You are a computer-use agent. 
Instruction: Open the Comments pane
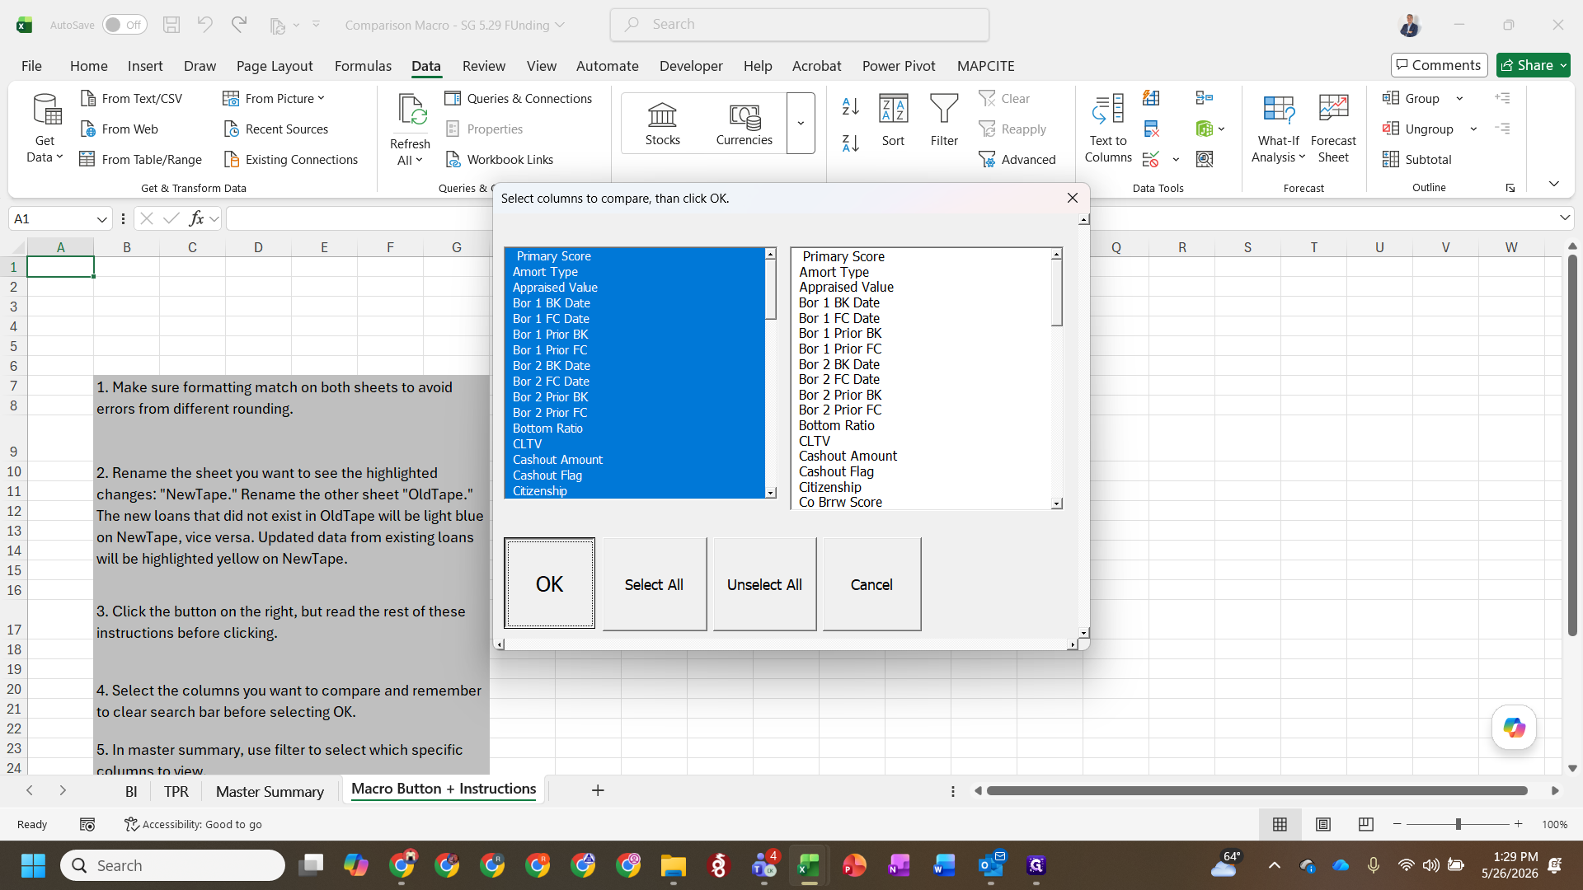click(1439, 65)
